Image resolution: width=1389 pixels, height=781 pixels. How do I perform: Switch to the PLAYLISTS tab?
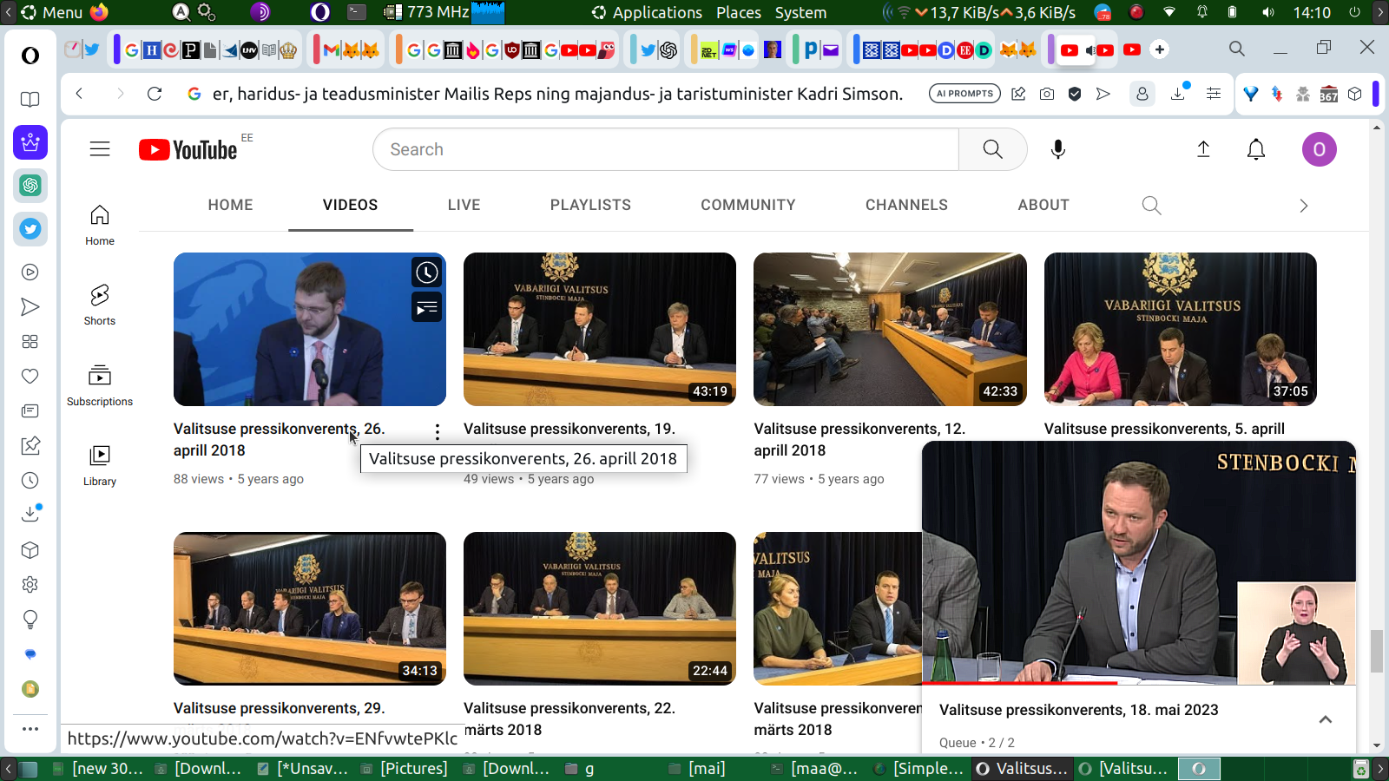[590, 205]
